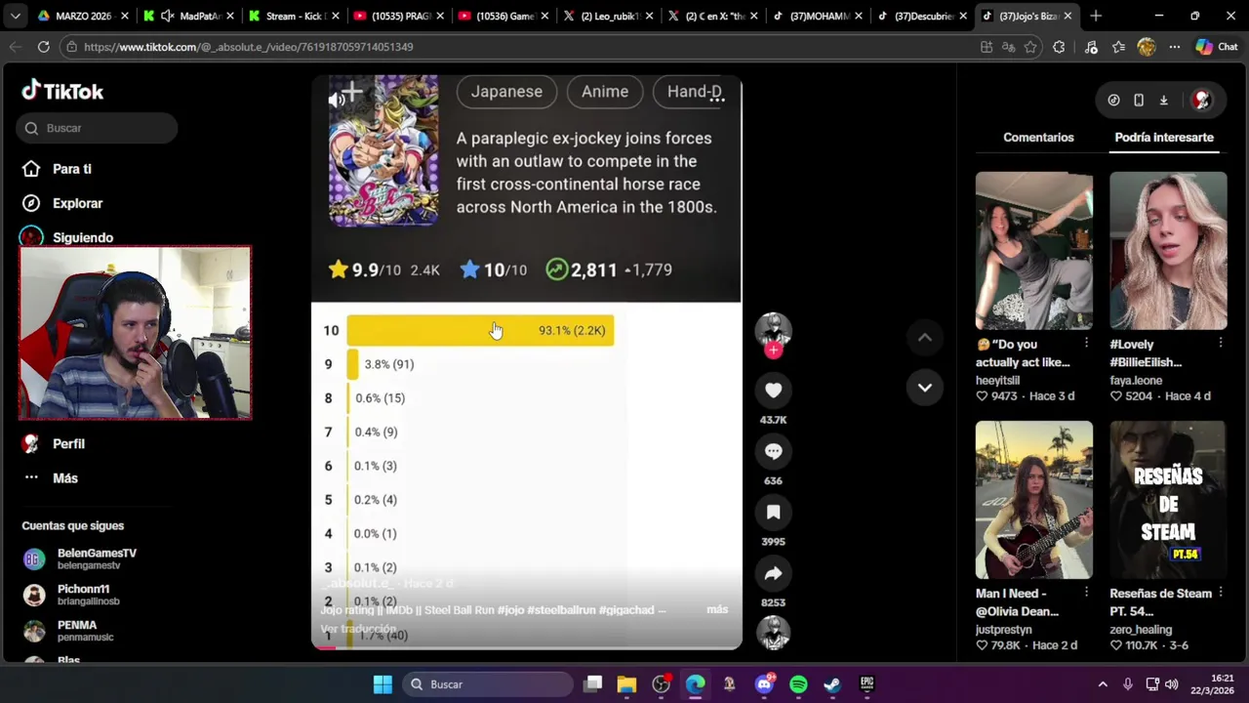1249x703 pixels.
Task: Open account avatar in top pill
Action: (x=1201, y=100)
